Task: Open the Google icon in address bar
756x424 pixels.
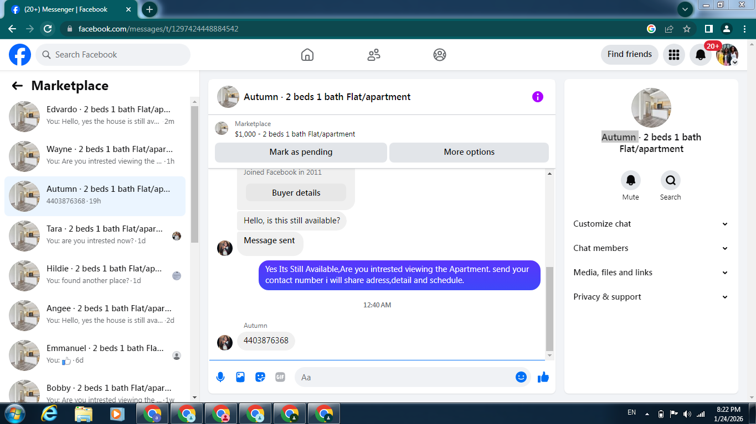Action: (x=651, y=29)
